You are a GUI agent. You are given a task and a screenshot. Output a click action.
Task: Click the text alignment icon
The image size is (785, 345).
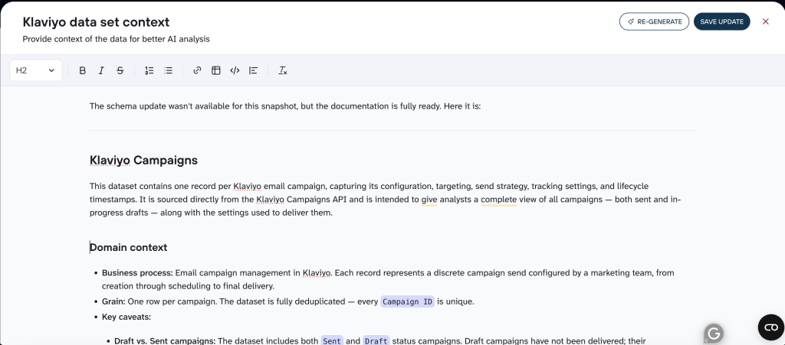(253, 70)
